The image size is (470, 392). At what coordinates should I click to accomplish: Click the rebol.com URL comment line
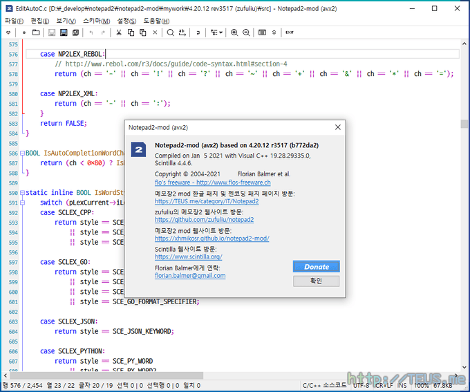click(171, 64)
